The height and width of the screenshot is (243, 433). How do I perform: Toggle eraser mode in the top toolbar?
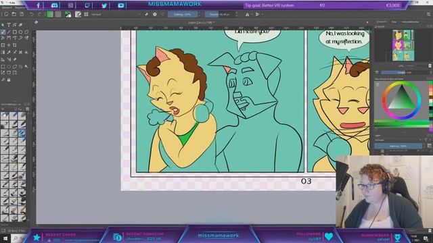click(146, 14)
